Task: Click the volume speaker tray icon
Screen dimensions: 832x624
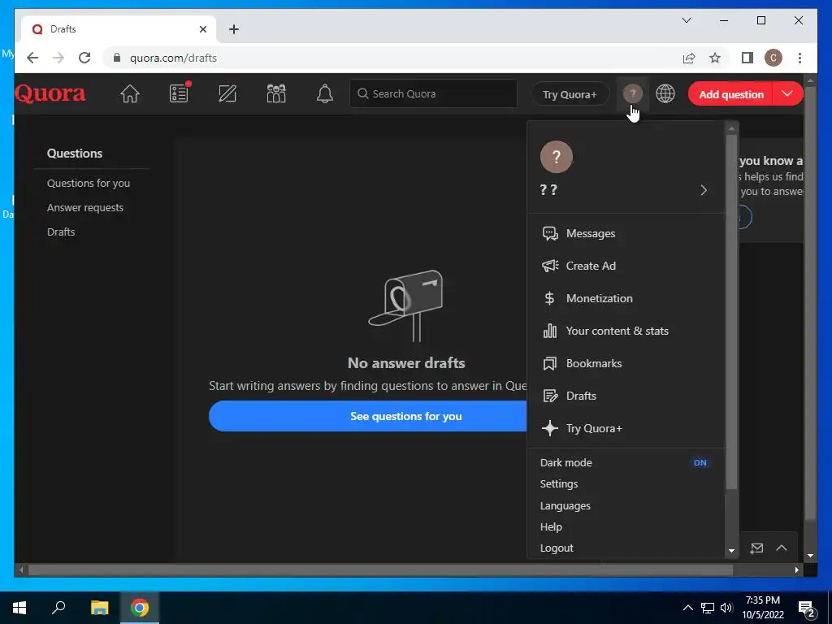Action: [x=726, y=608]
